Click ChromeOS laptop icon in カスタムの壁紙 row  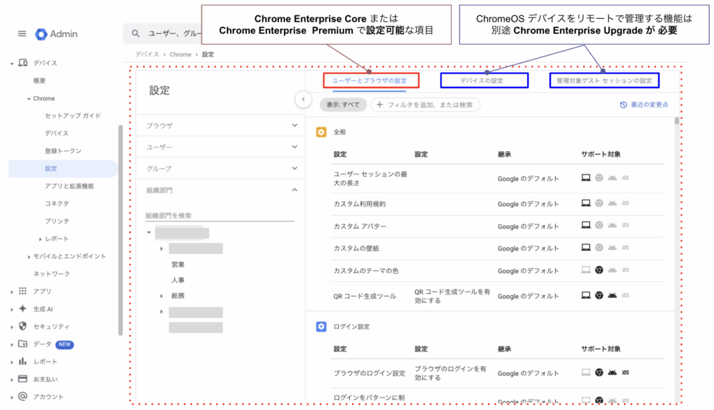click(x=586, y=247)
